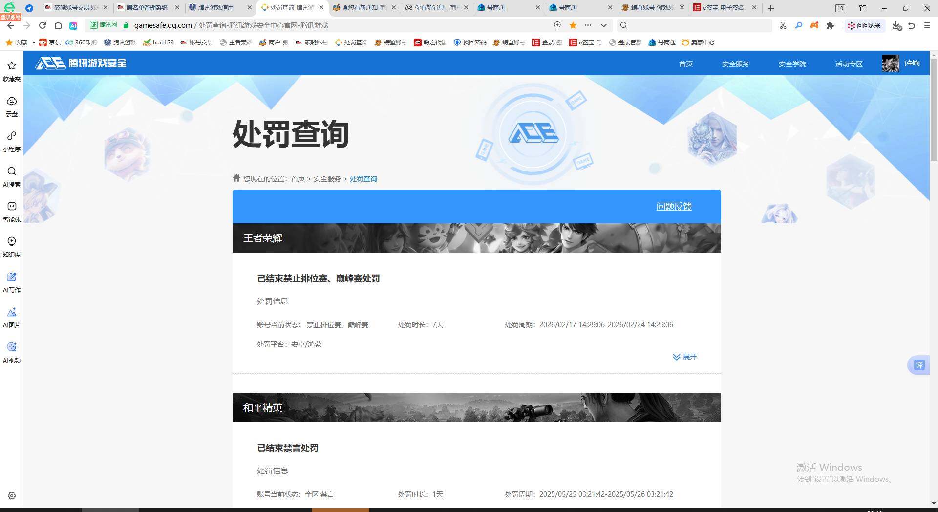Image resolution: width=938 pixels, height=512 pixels.
Task: Open the address bar dropdown chevron
Action: 603,25
